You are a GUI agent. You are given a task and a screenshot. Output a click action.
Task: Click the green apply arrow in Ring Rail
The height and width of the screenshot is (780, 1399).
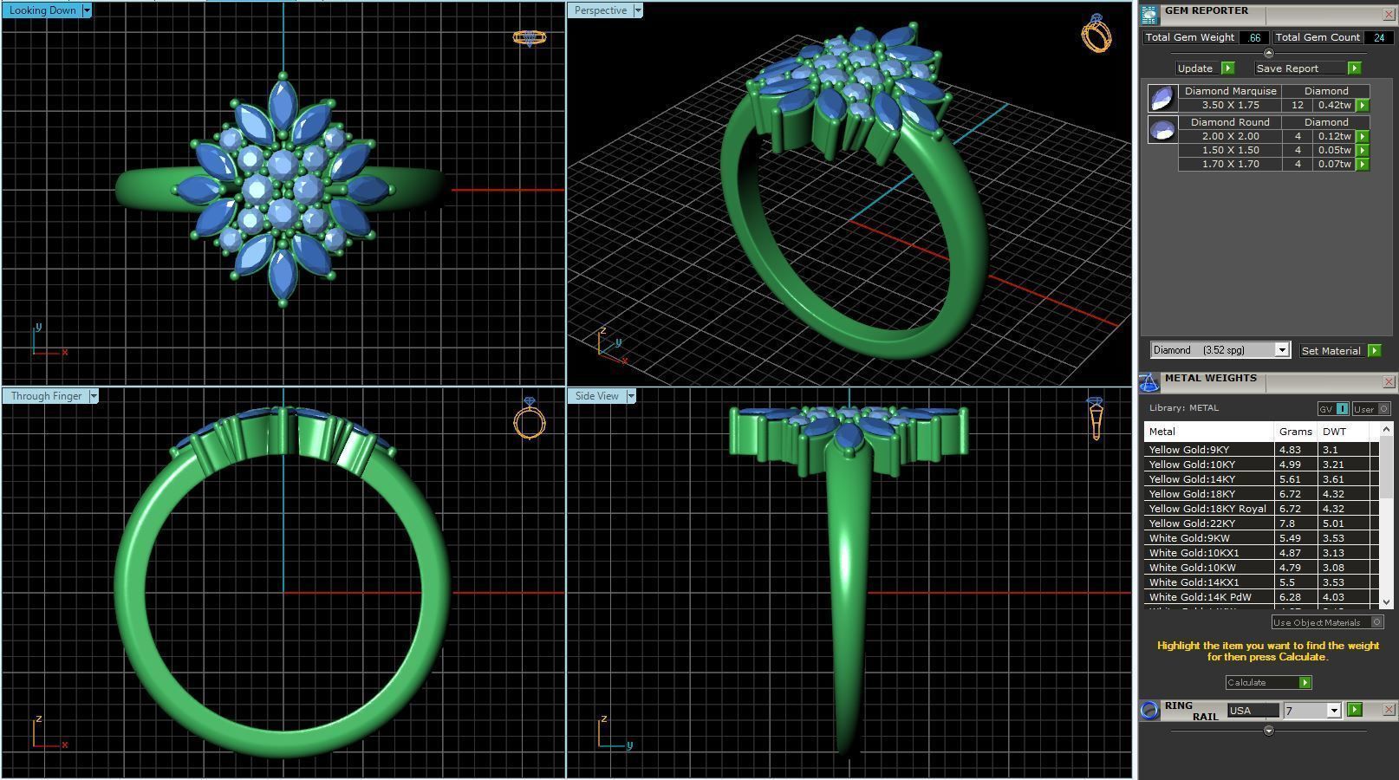1355,710
